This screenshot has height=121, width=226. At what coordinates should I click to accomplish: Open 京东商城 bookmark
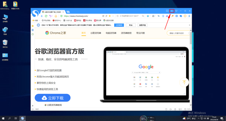point(88,21)
